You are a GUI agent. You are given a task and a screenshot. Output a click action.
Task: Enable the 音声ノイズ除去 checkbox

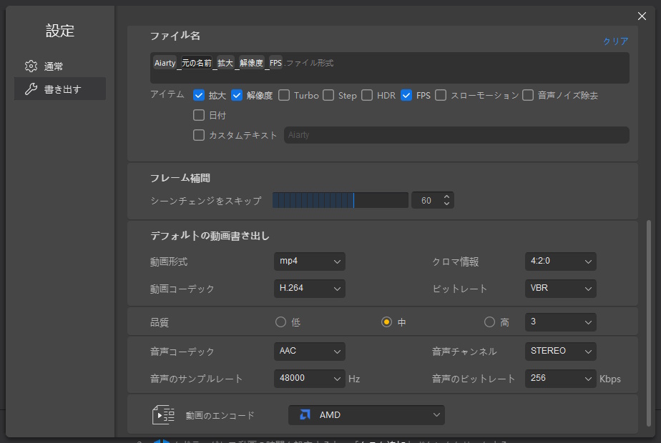click(x=528, y=95)
